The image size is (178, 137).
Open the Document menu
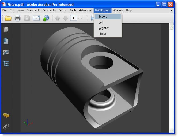(33, 10)
